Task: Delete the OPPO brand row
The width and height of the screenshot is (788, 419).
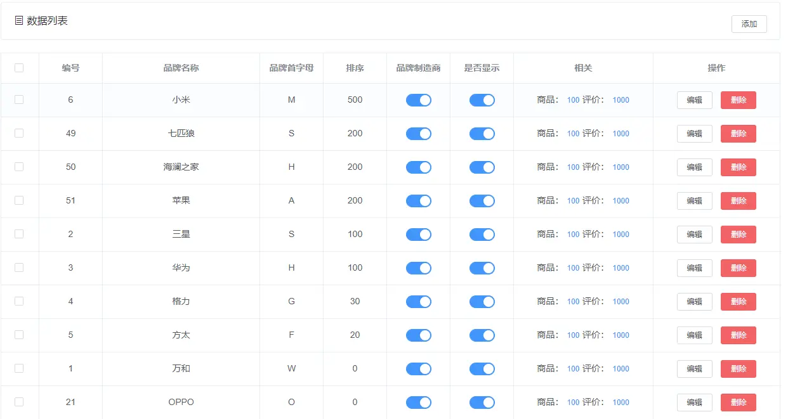Action: click(739, 403)
